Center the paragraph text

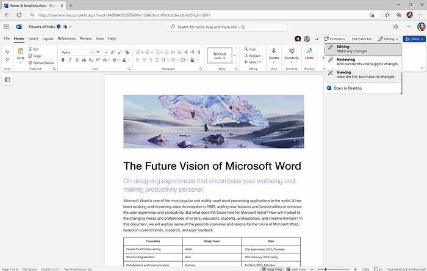coord(144,60)
